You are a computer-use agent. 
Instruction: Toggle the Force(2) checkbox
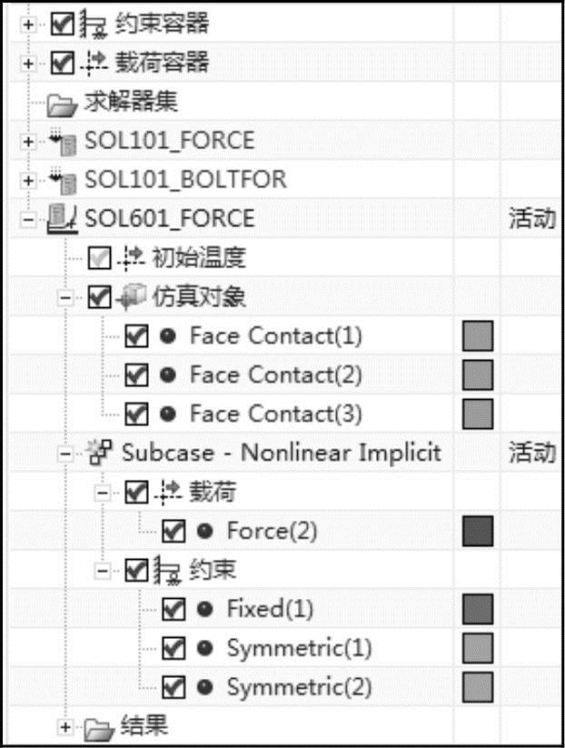(173, 531)
